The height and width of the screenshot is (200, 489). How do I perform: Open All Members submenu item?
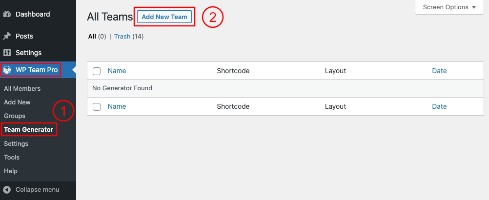click(x=22, y=88)
